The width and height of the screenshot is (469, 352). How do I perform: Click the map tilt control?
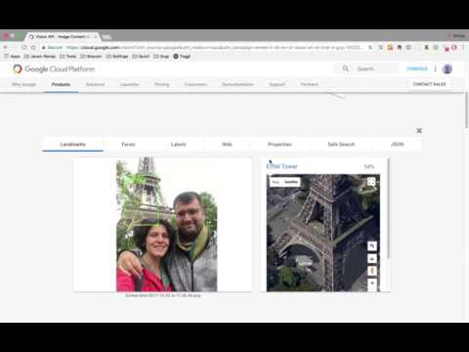372,259
